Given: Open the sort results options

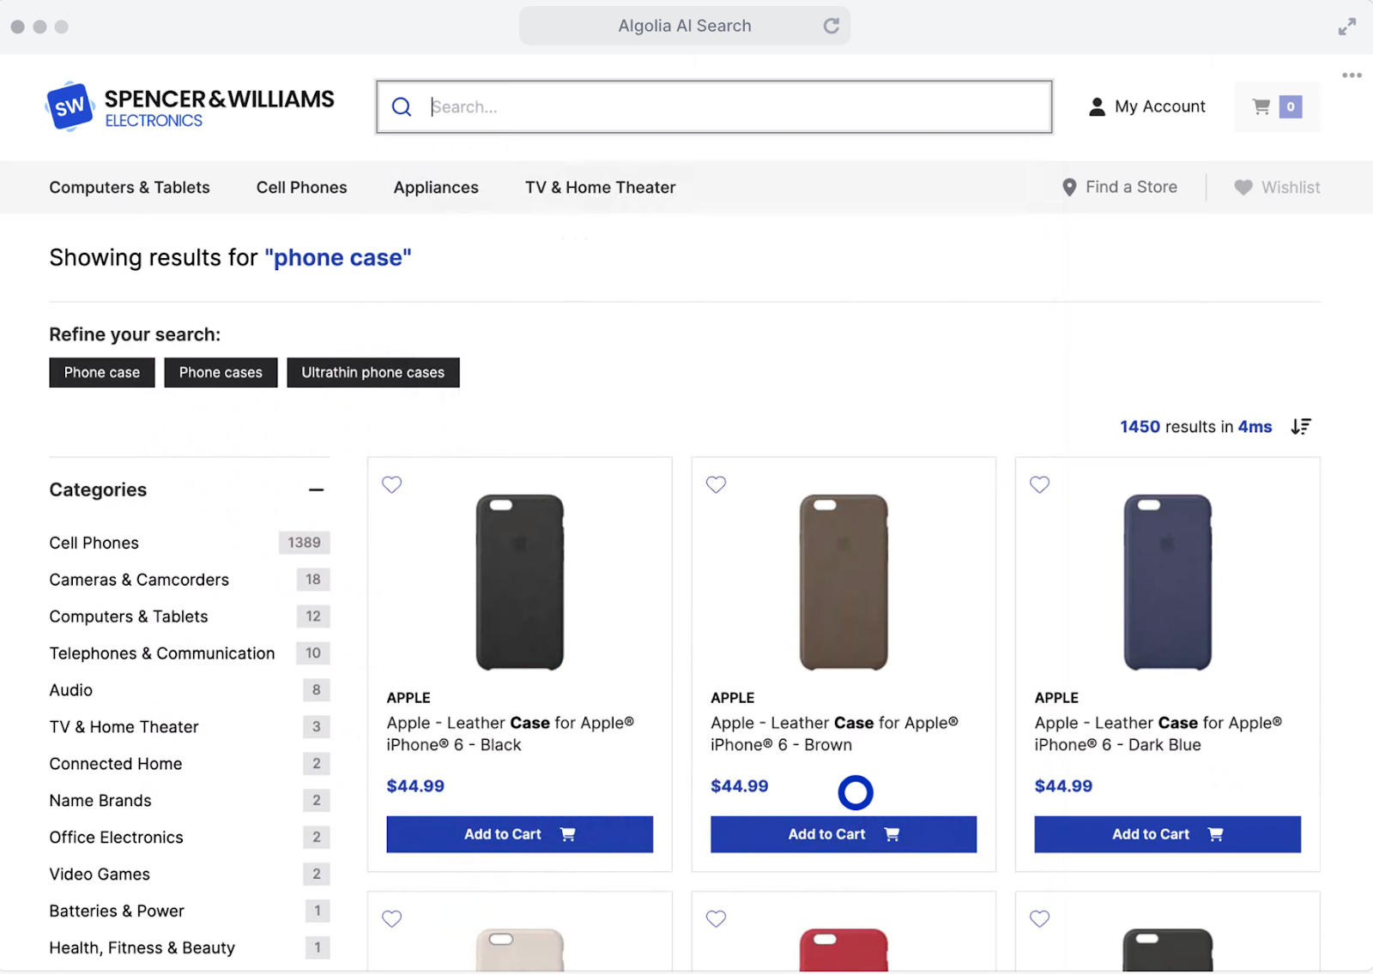Looking at the screenshot, I should pyautogui.click(x=1301, y=426).
